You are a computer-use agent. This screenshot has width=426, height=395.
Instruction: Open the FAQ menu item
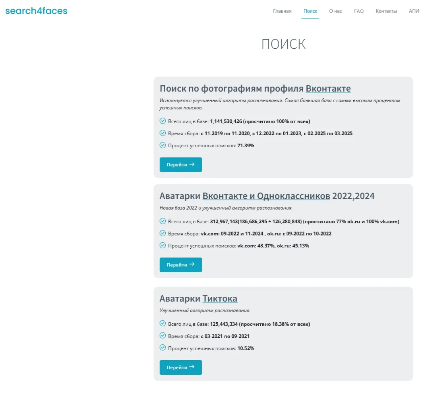(x=359, y=11)
